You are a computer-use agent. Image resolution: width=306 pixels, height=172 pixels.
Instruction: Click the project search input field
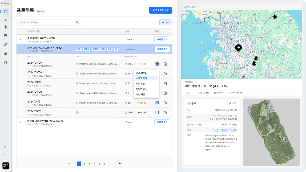(x=45, y=23)
